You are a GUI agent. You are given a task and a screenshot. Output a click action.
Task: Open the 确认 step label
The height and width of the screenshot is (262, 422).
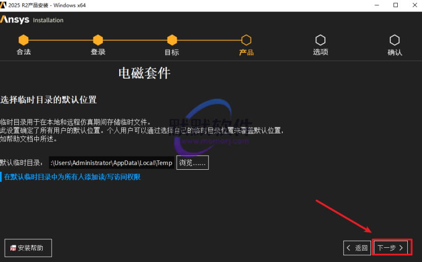click(x=395, y=52)
